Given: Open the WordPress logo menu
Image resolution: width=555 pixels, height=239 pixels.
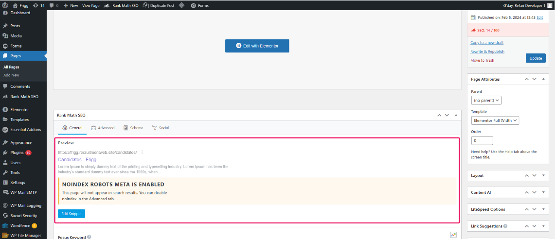Looking at the screenshot, I should (5, 5).
